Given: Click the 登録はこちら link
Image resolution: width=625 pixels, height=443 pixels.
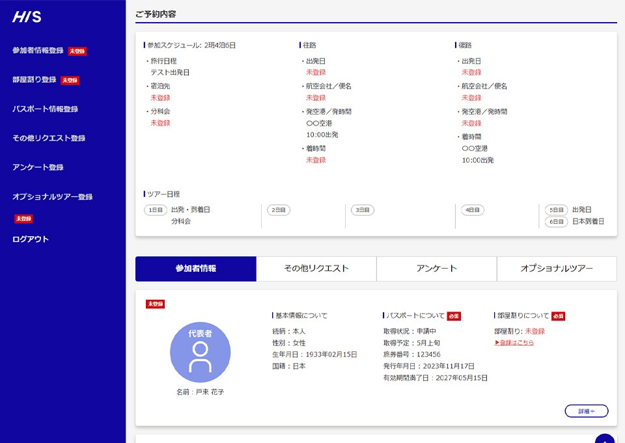Looking at the screenshot, I should [514, 343].
